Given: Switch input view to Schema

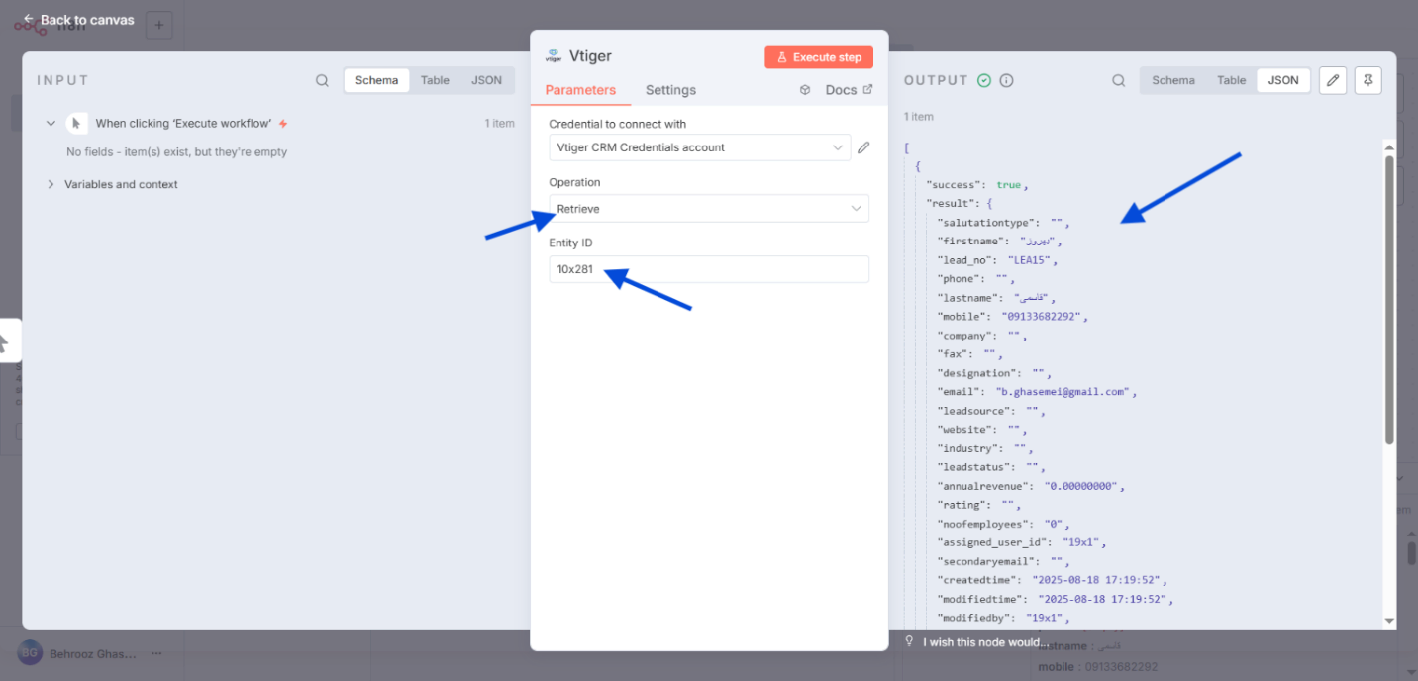Looking at the screenshot, I should tap(376, 81).
